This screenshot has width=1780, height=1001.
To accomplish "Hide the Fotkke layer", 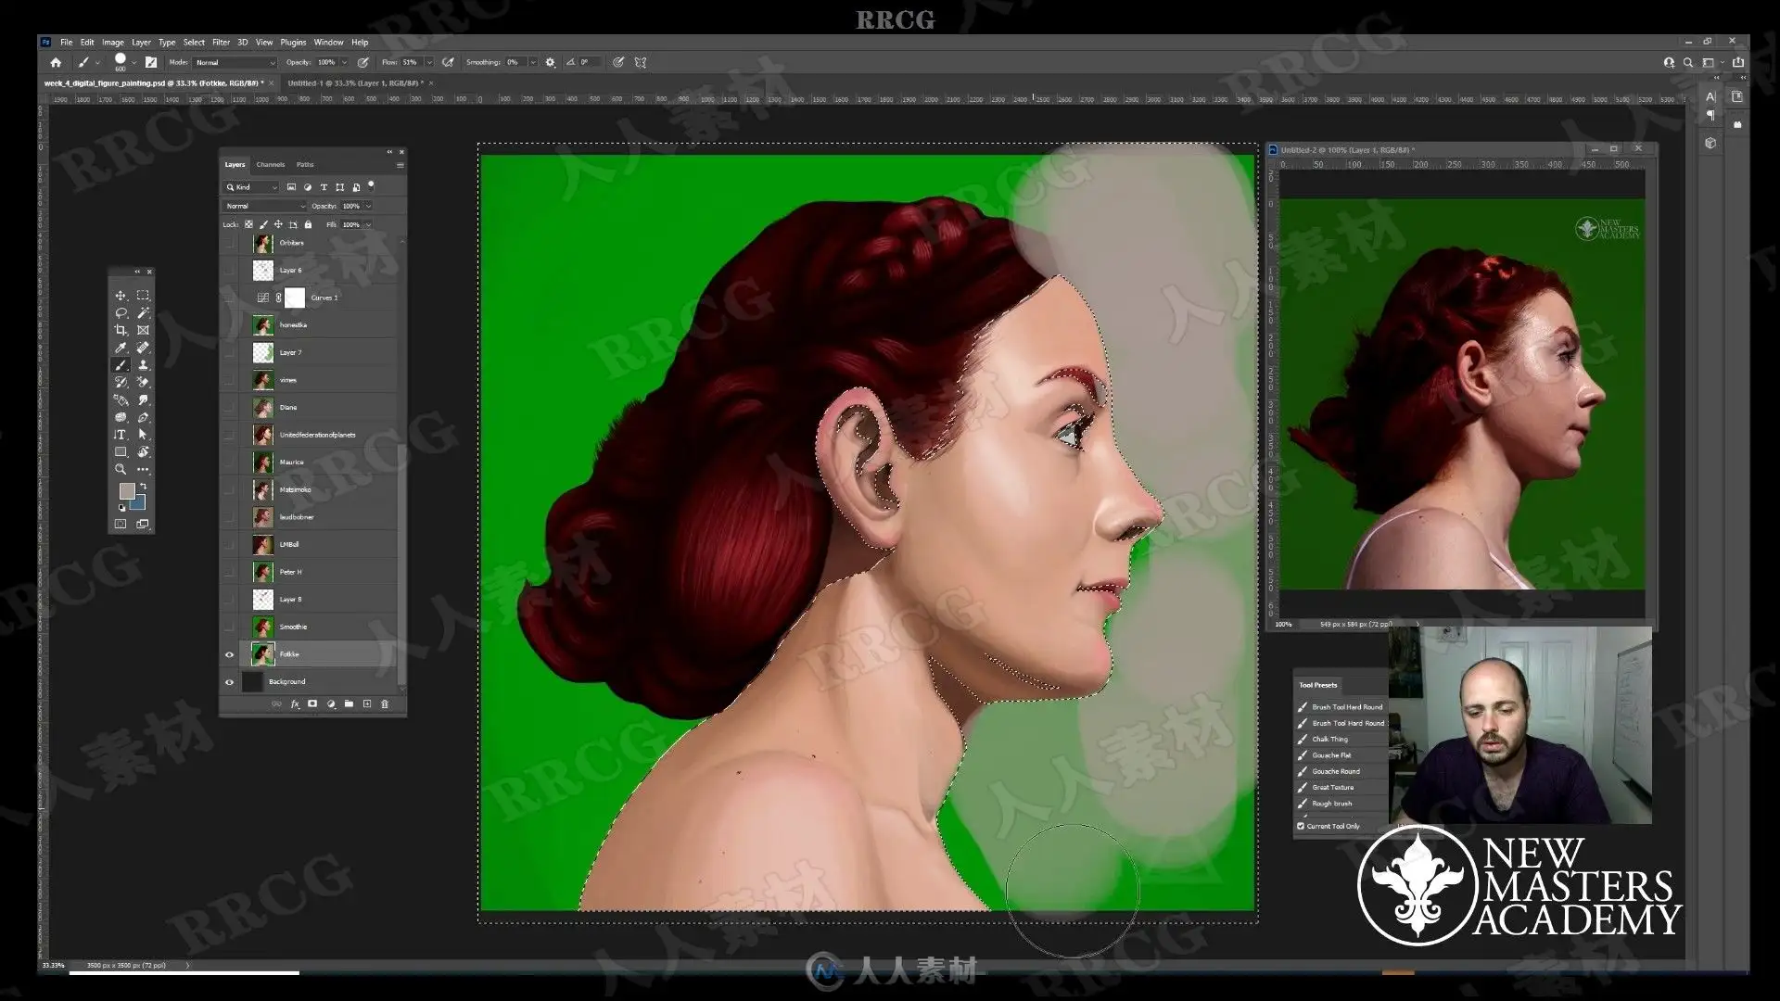I will point(230,654).
